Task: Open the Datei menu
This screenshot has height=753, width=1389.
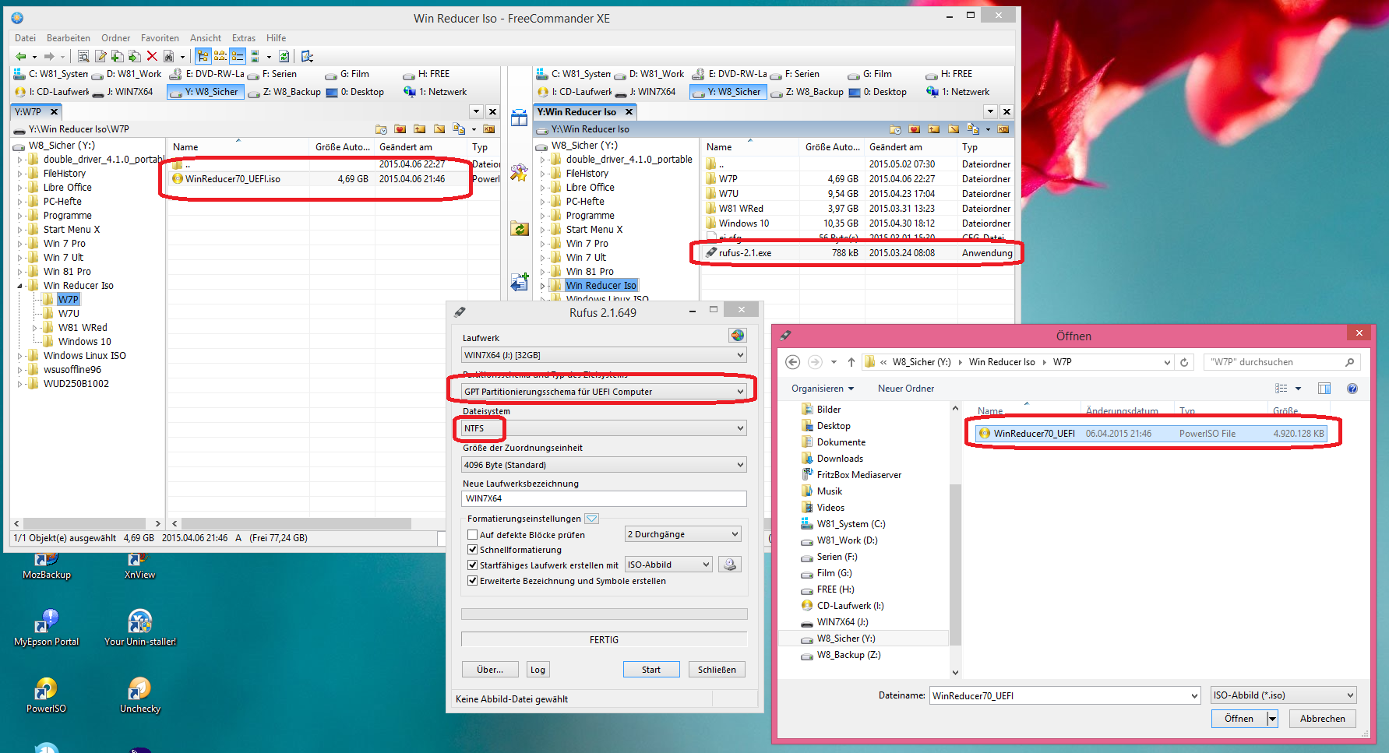Action: point(25,38)
